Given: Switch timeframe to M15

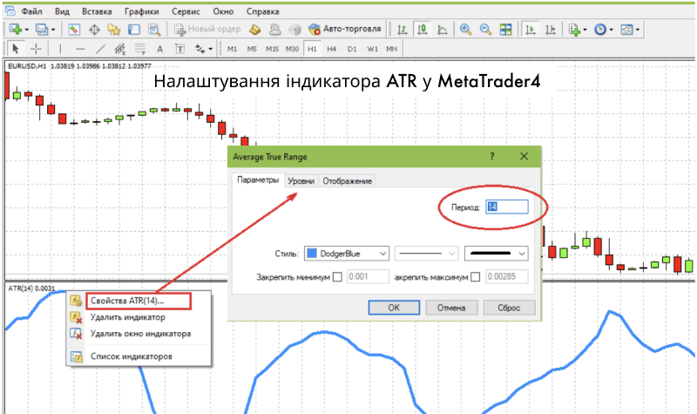Looking at the screenshot, I should point(272,49).
